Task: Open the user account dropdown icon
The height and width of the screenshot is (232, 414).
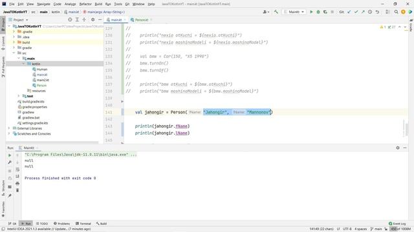Action: (x=266, y=12)
